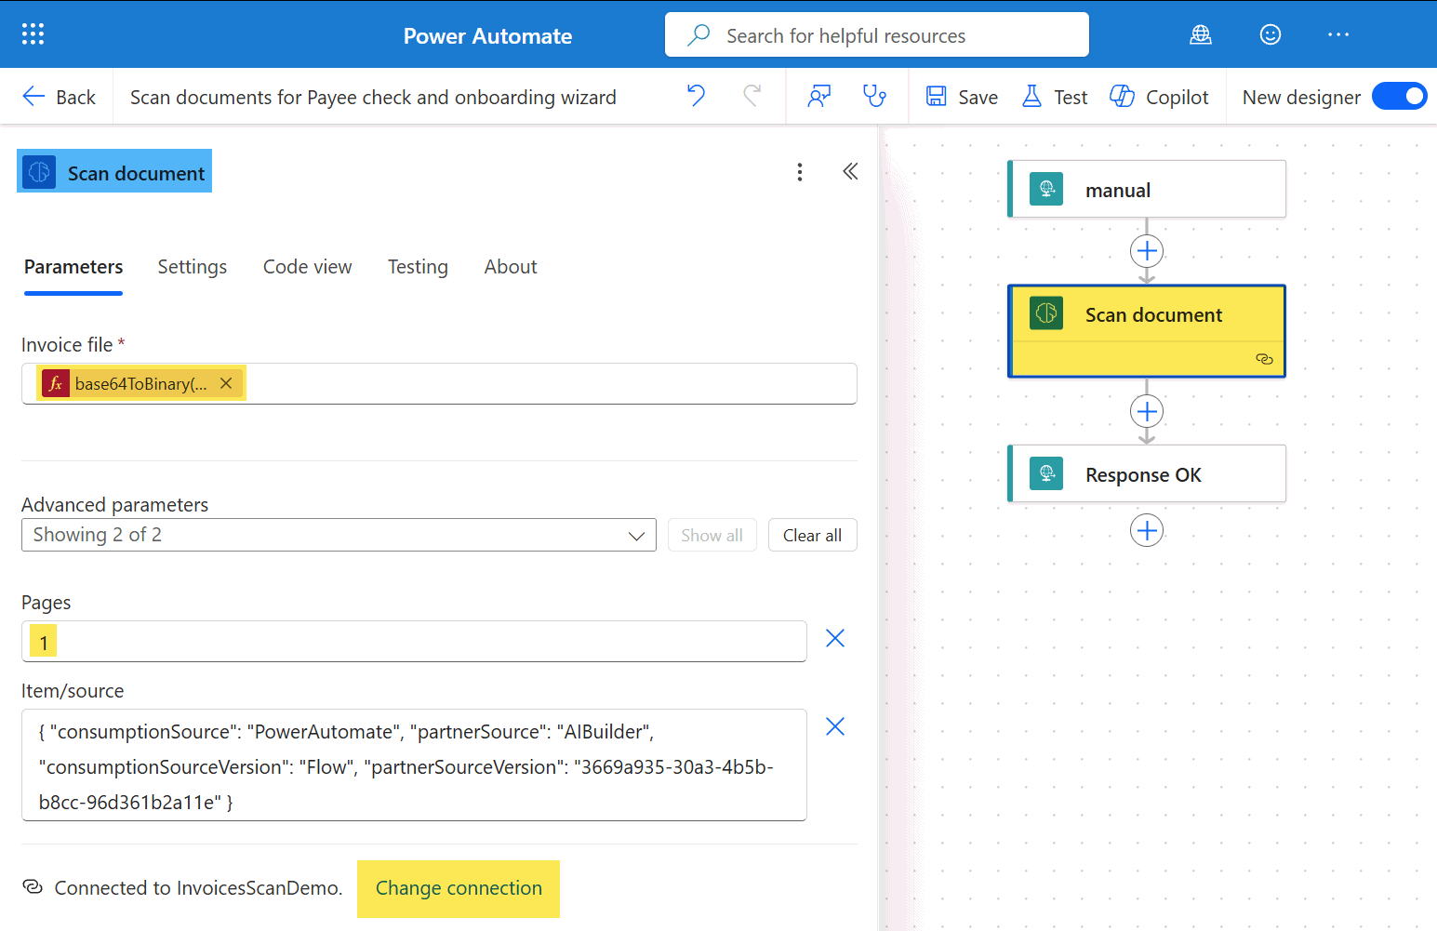This screenshot has height=931, width=1437.
Task: Click the Response OK node icon
Action: click(1046, 473)
